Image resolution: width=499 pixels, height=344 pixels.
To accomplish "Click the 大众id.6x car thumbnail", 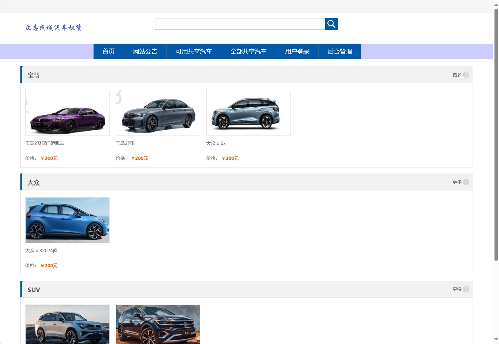I will pos(248,113).
